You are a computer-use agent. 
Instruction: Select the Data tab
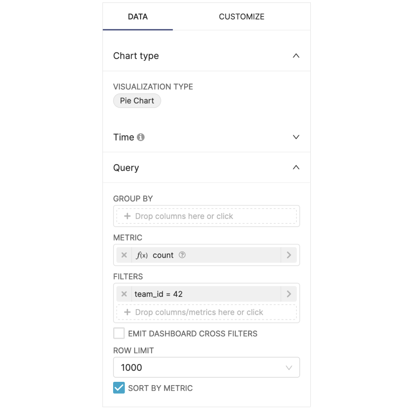(x=138, y=17)
